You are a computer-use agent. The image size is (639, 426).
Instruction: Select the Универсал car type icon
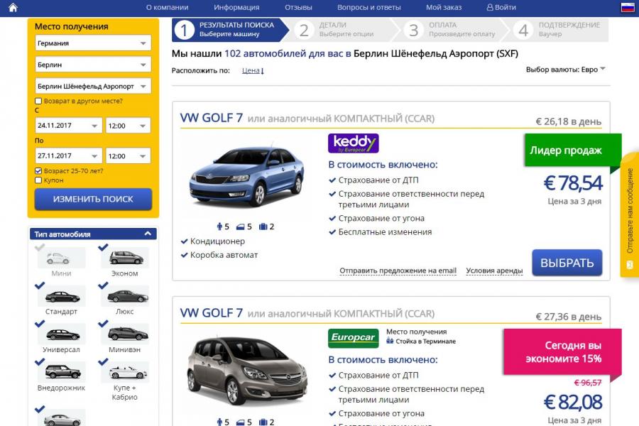(62, 334)
